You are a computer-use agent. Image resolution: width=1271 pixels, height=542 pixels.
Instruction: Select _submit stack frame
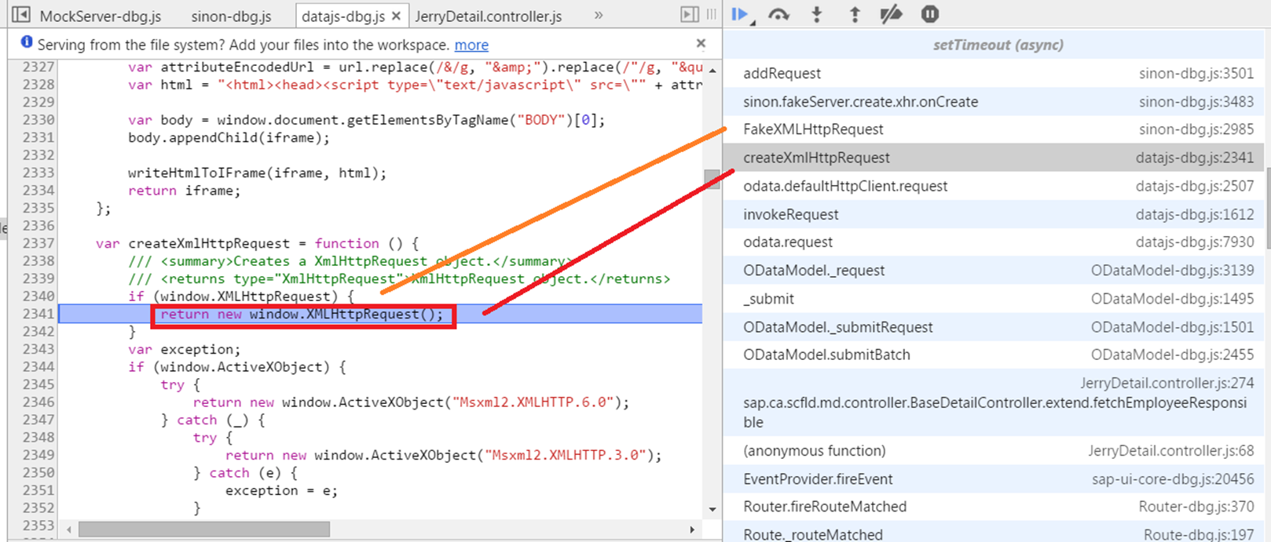coord(993,299)
